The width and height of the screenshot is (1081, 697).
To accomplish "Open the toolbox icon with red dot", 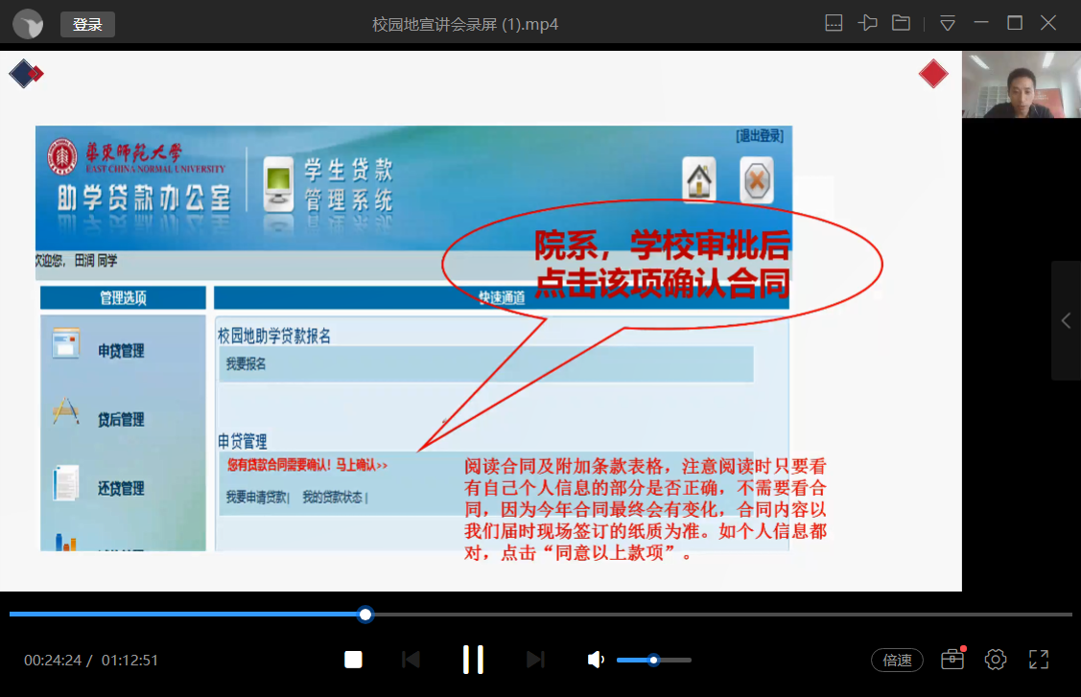I will coord(952,660).
